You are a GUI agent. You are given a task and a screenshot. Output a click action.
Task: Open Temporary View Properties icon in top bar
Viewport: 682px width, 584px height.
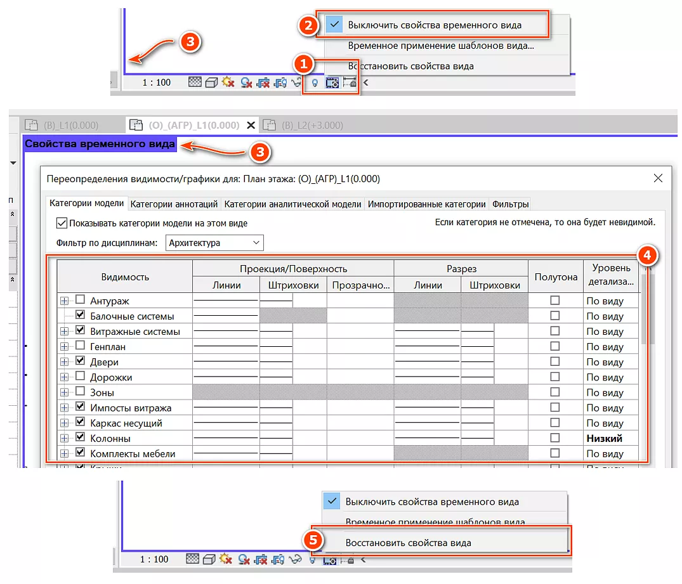coord(332,82)
